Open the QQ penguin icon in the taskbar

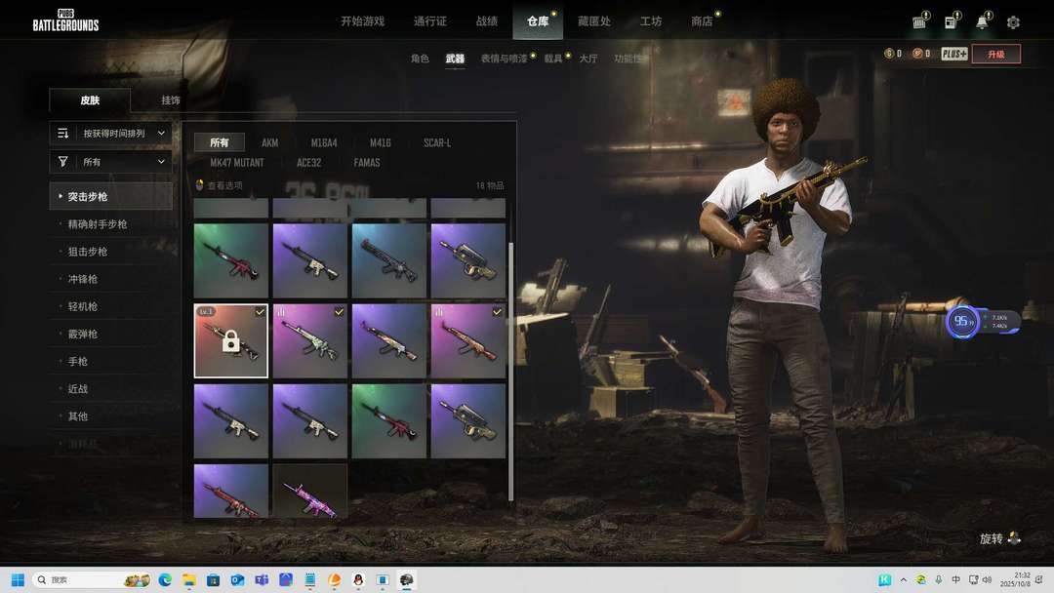tap(358, 580)
